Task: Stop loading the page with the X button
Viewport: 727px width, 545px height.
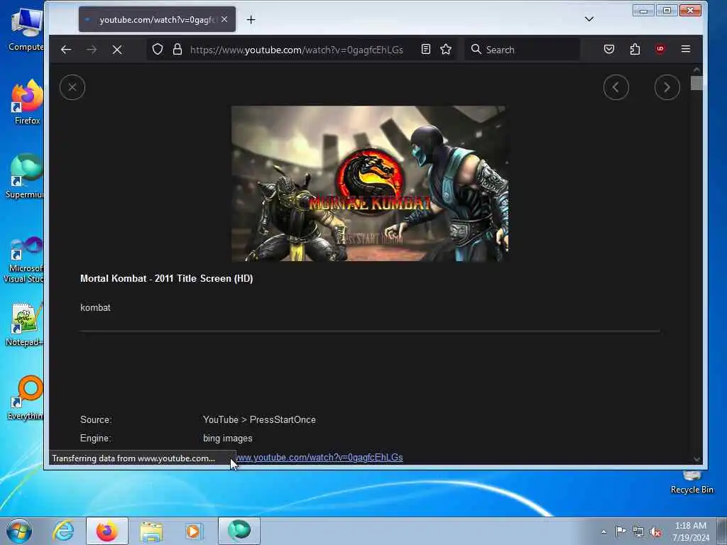Action: pyautogui.click(x=117, y=50)
